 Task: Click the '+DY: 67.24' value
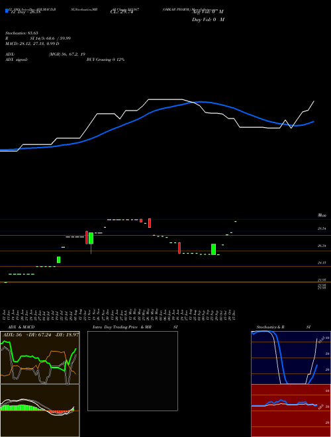tap(39, 335)
